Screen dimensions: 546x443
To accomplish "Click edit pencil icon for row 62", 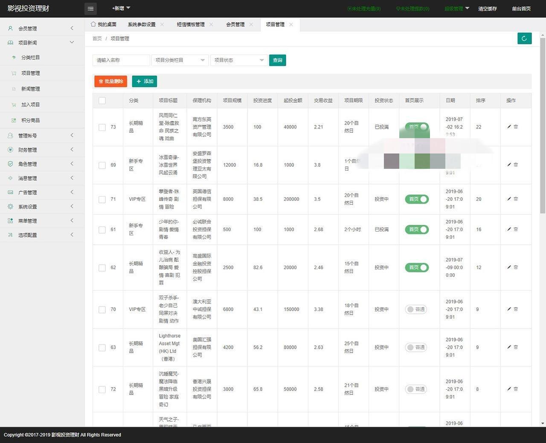I will pos(509,267).
